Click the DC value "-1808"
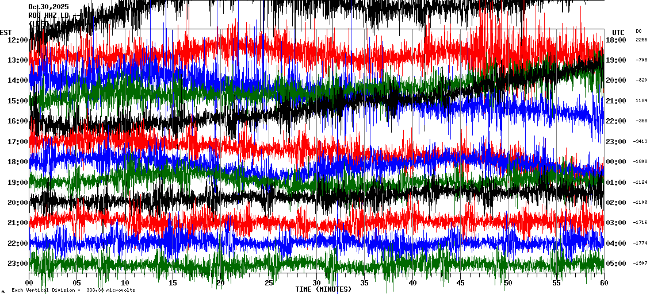 pyautogui.click(x=640, y=162)
